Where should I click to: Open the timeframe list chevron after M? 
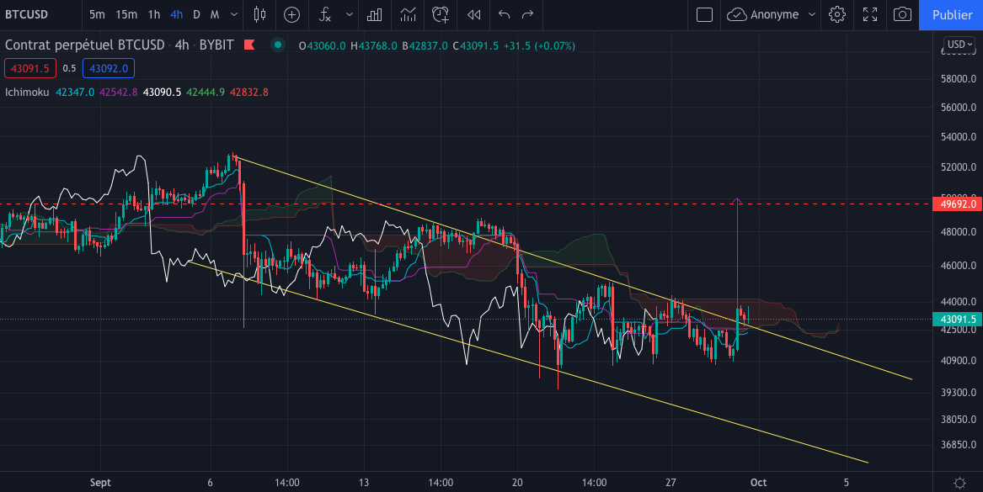pos(233,14)
